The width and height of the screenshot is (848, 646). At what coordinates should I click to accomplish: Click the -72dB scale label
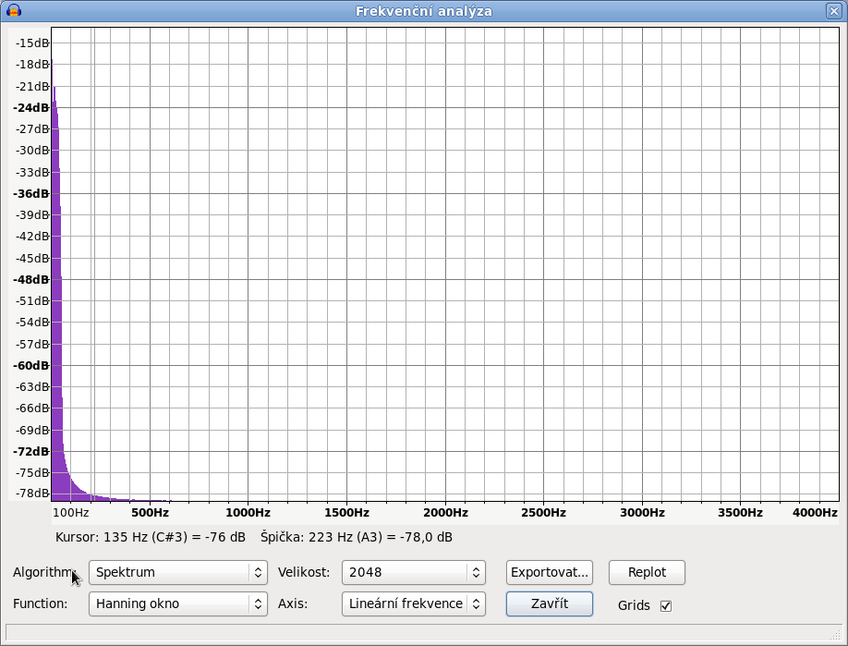pos(30,451)
